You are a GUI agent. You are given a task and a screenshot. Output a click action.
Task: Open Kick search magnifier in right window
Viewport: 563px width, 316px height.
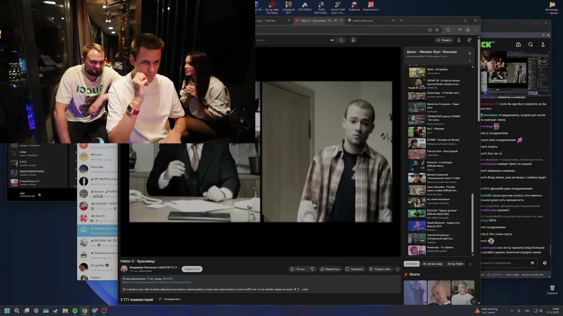click(530, 44)
